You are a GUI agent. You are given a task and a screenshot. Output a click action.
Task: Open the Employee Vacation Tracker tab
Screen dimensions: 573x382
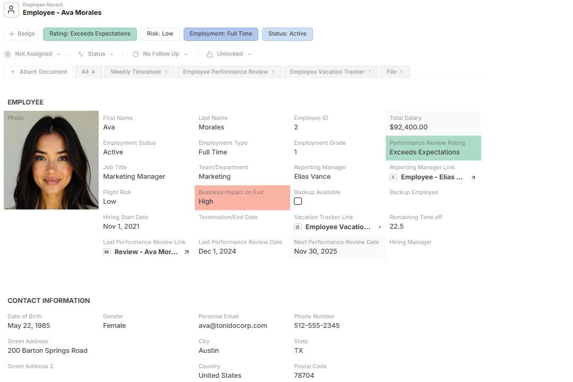[x=331, y=72]
